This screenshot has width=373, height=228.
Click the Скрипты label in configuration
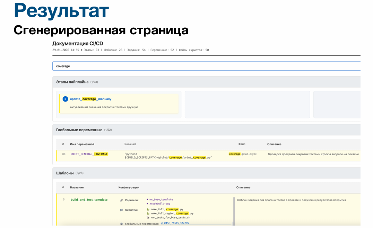coord(131,210)
